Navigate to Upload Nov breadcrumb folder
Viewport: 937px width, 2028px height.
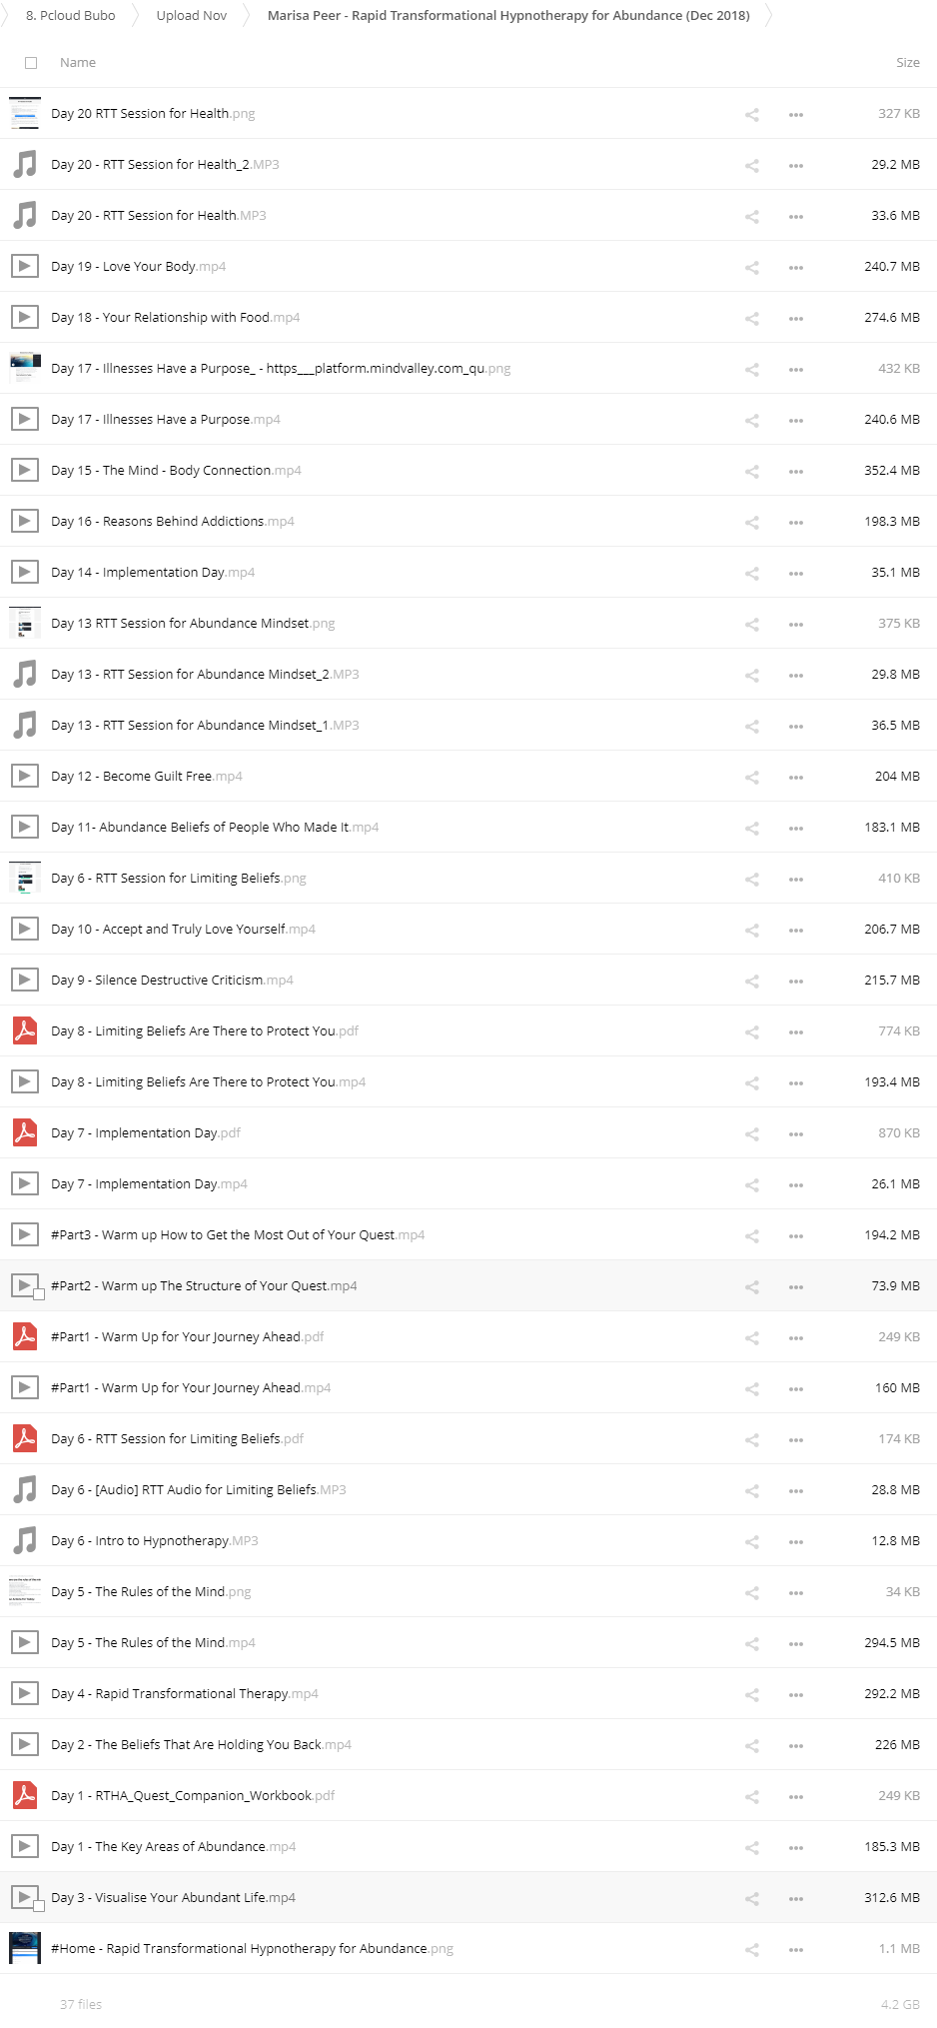click(192, 16)
